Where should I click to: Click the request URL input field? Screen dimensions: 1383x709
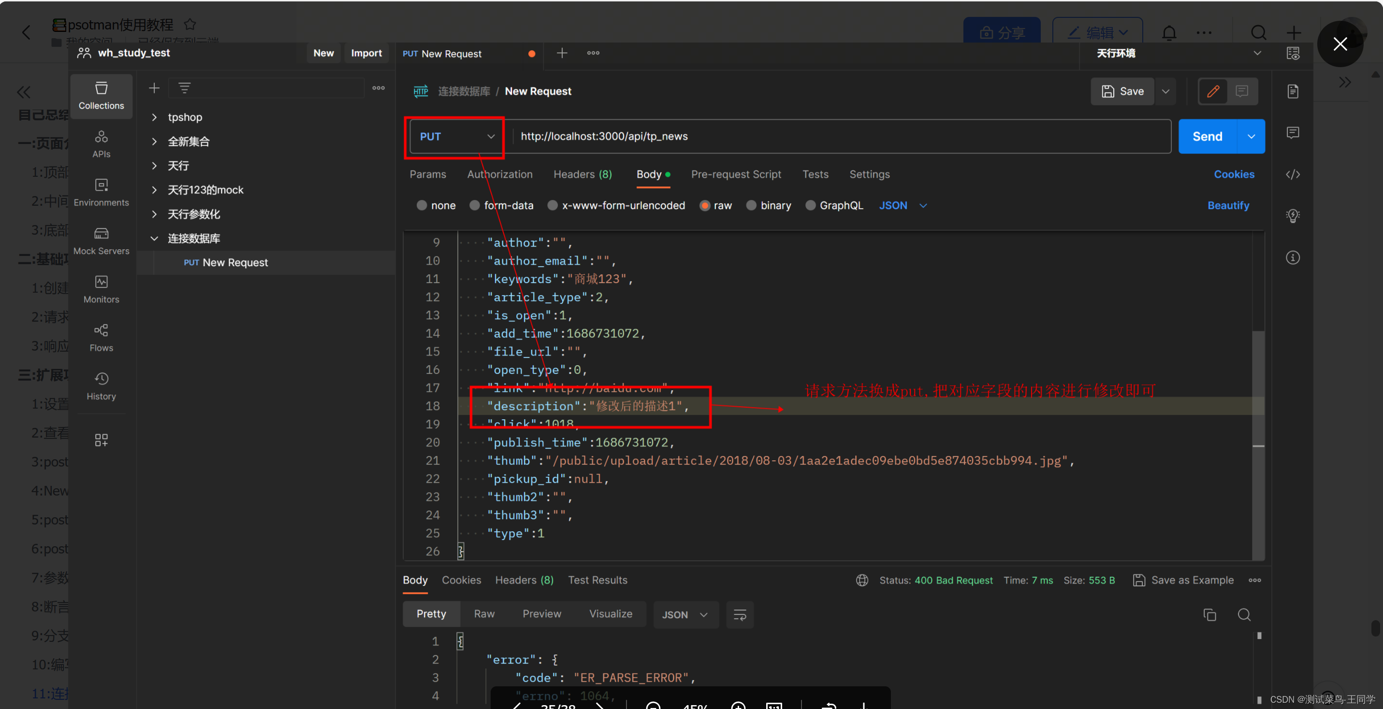pyautogui.click(x=841, y=137)
